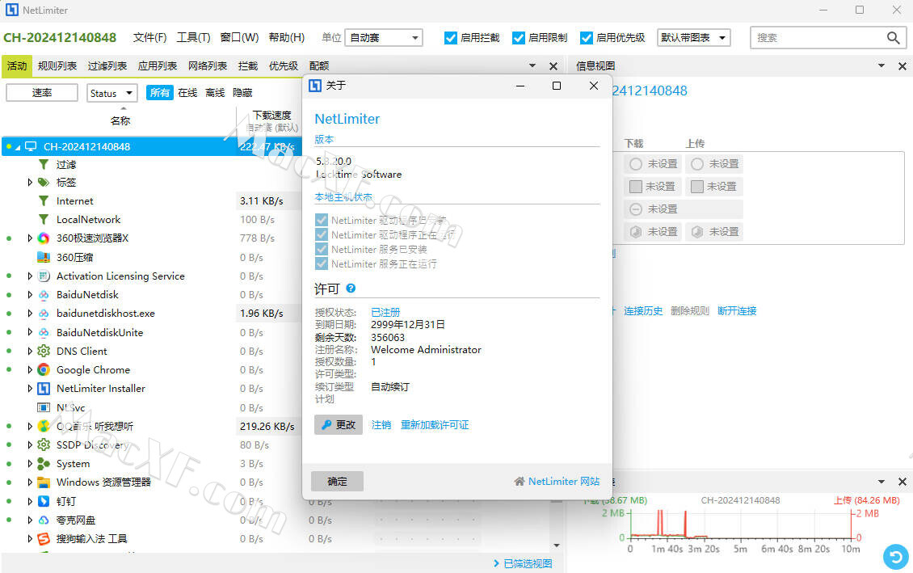The image size is (913, 573).
Task: Open the 帮助(H) menu
Action: 287,38
